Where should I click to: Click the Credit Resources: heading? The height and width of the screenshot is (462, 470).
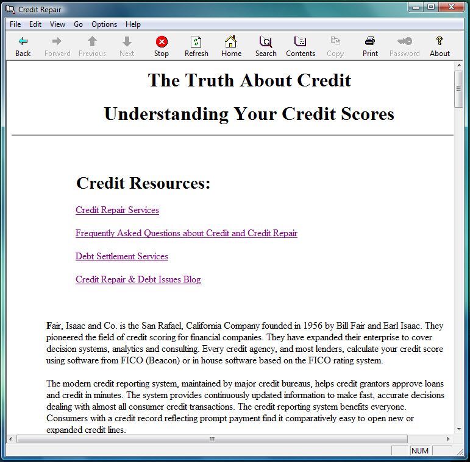pos(143,183)
